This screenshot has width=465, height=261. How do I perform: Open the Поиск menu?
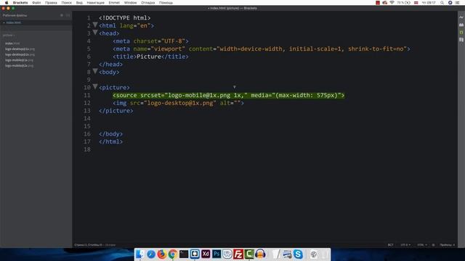[66, 3]
